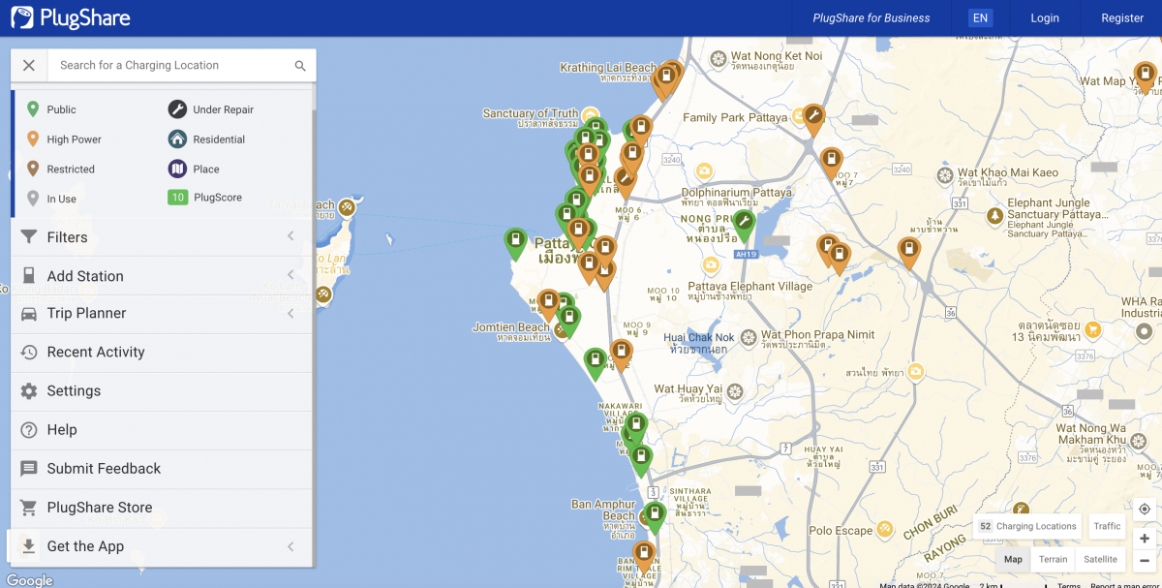Click the Under Repair legend entry
The image size is (1162, 588).
[x=211, y=109]
